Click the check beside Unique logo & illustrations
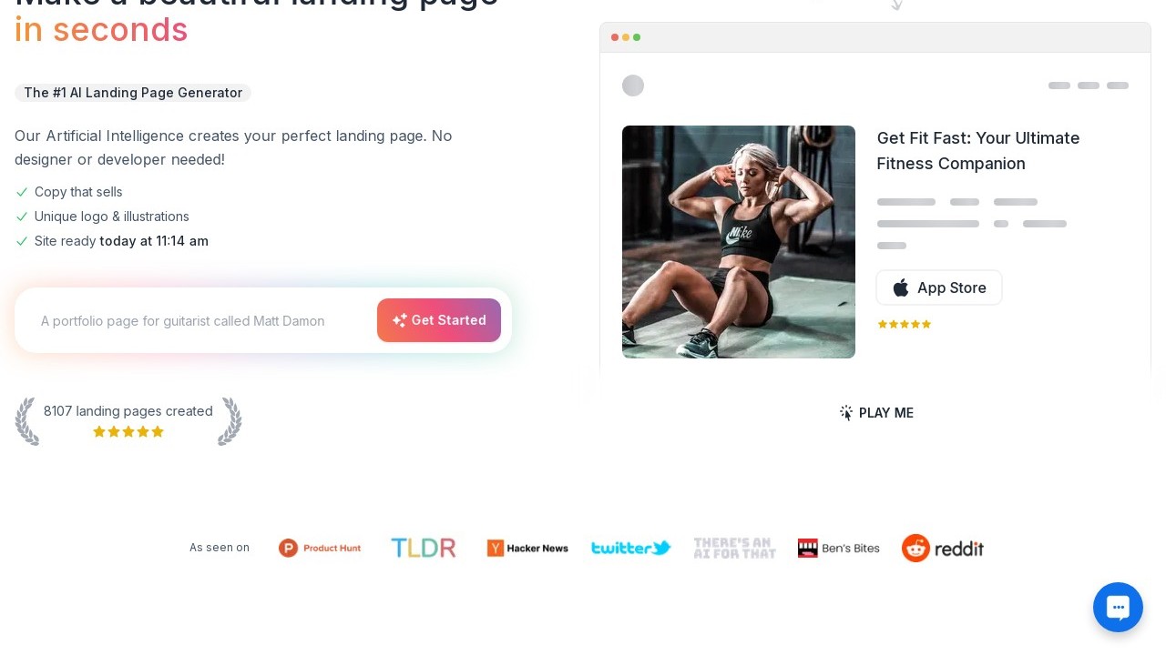Image resolution: width=1166 pixels, height=655 pixels. click(22, 217)
